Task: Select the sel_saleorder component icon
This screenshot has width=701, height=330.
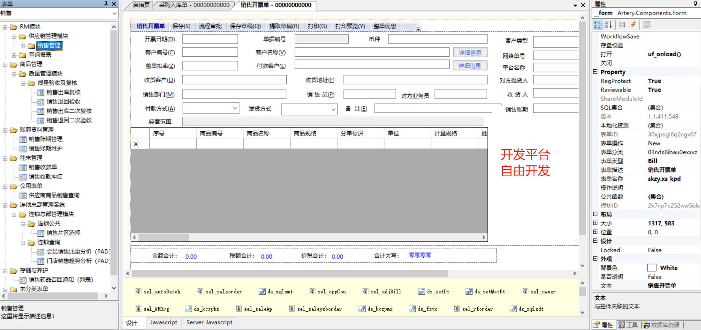Action: pos(200,291)
